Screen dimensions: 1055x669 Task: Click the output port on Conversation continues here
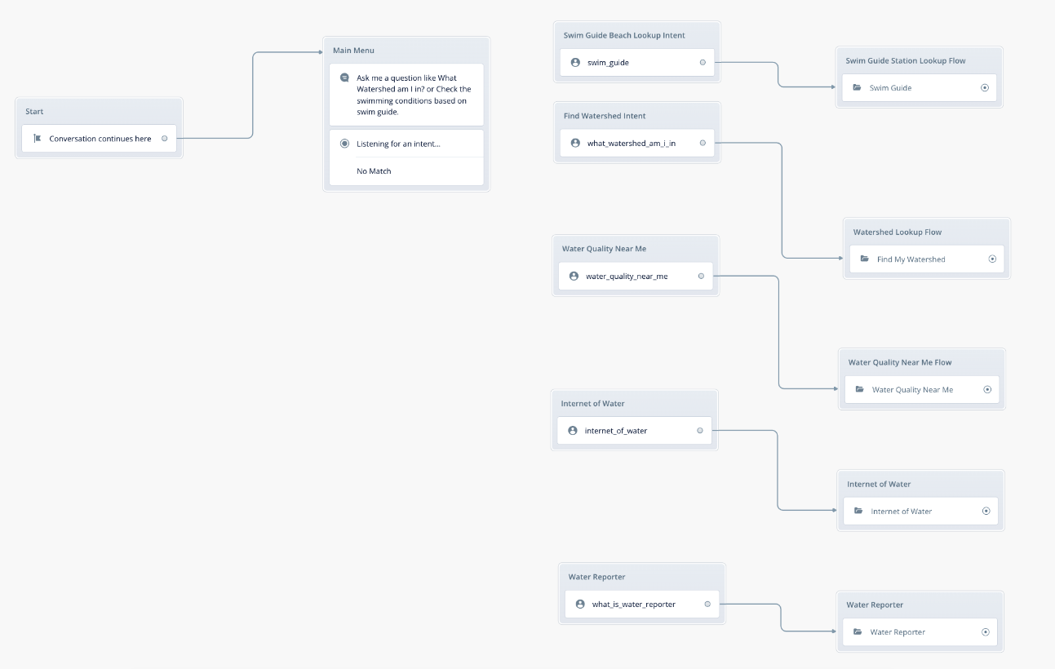(x=164, y=139)
